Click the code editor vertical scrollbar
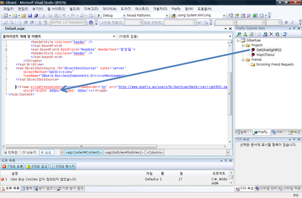 pos(230,94)
